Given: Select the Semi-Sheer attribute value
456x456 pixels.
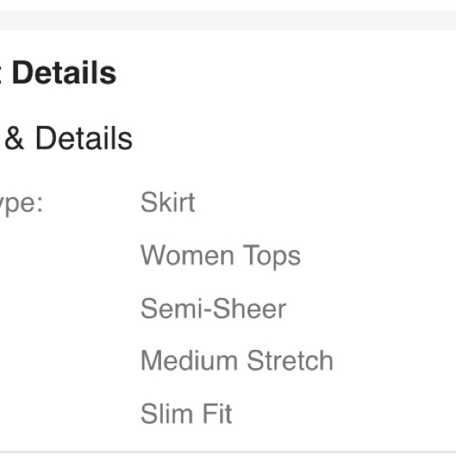Looking at the screenshot, I should pos(214,308).
